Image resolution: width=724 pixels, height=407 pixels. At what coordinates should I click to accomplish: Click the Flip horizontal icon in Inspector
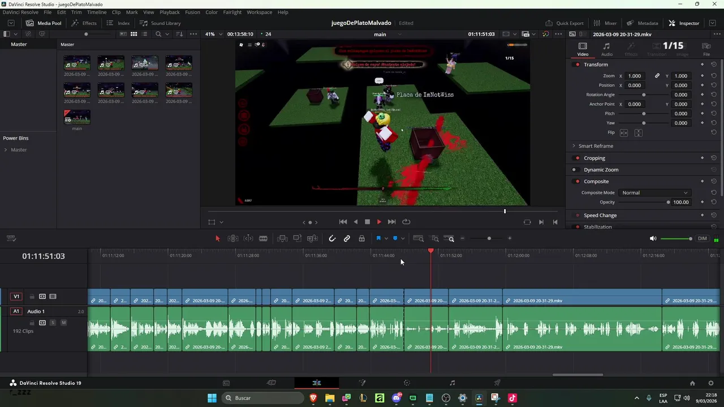(x=624, y=133)
